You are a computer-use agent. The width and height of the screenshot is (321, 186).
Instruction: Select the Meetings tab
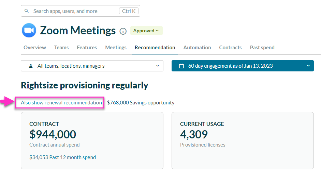coord(116,48)
